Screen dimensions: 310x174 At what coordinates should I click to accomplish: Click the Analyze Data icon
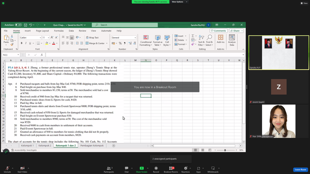[x=232, y=41]
